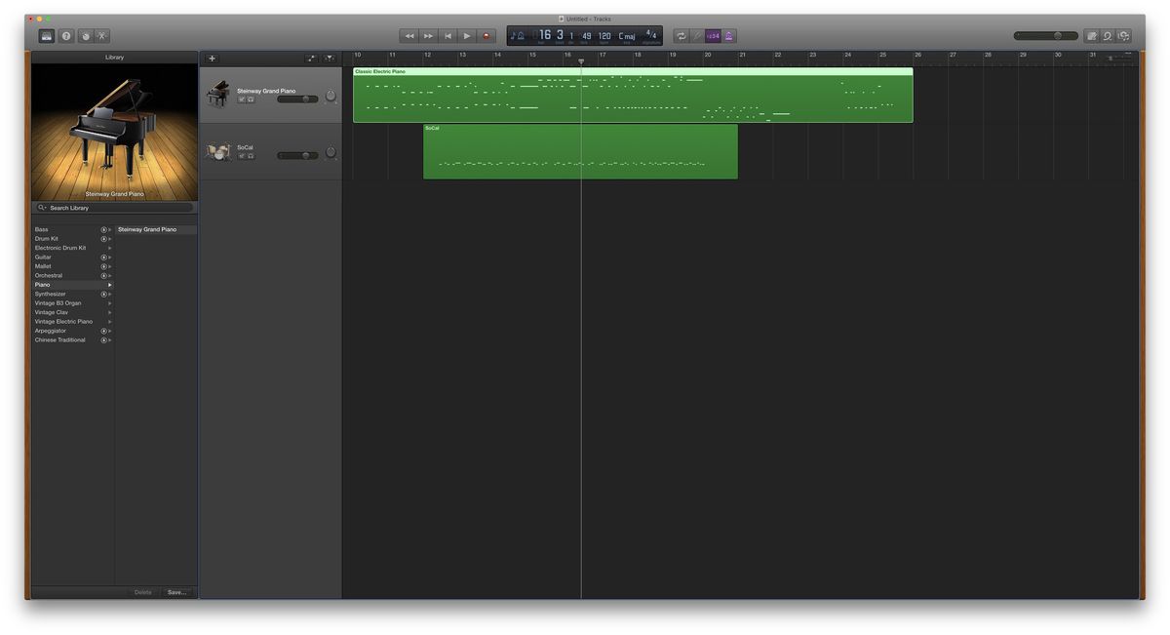Open Smart Controls with the dial icon

(83, 35)
